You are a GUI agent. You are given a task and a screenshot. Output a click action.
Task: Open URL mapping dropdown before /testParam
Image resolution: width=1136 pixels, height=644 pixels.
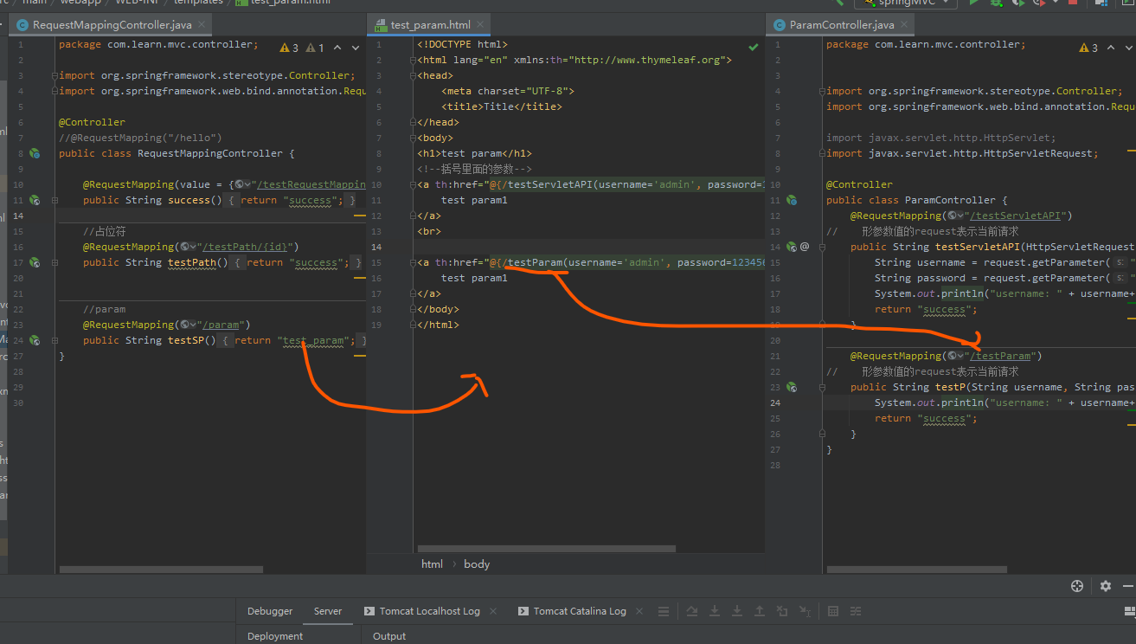click(x=956, y=356)
